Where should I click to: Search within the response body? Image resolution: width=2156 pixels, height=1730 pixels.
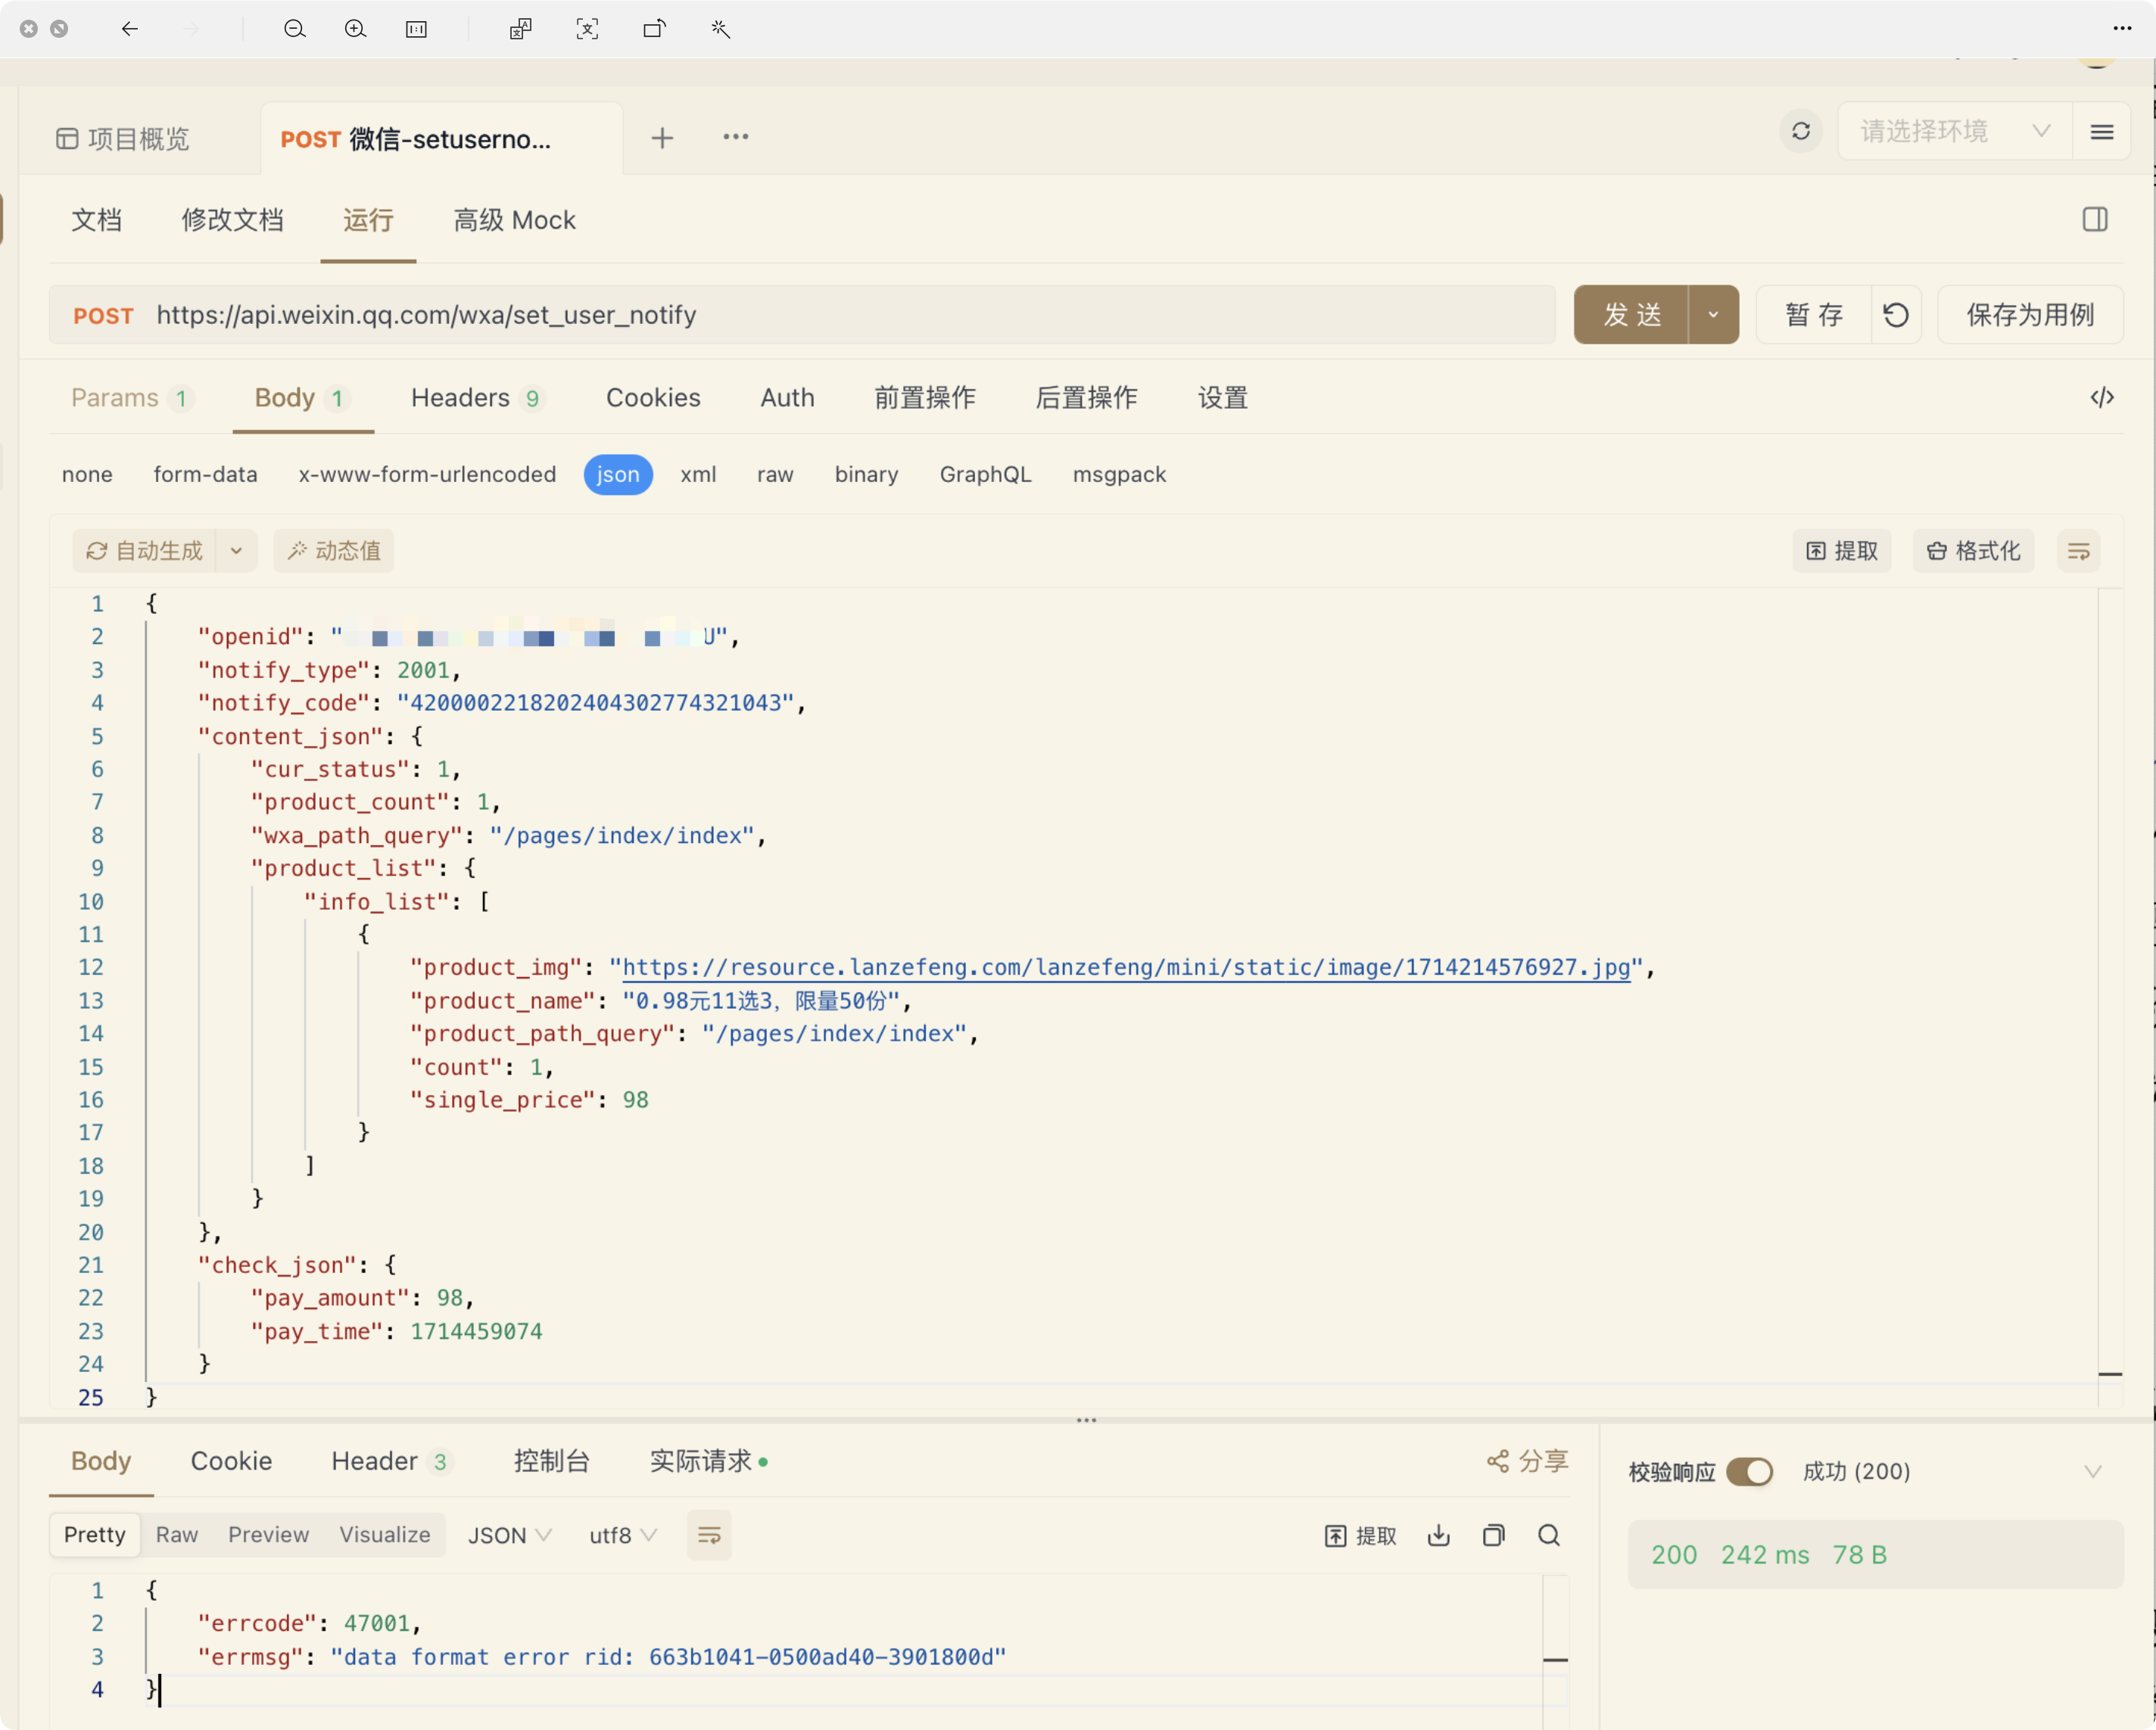click(x=1548, y=1535)
